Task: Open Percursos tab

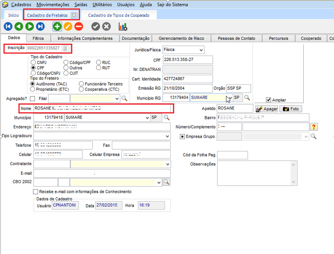Action: (278, 38)
